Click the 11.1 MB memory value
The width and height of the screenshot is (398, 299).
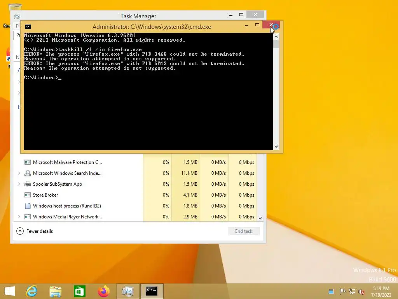tap(189, 173)
